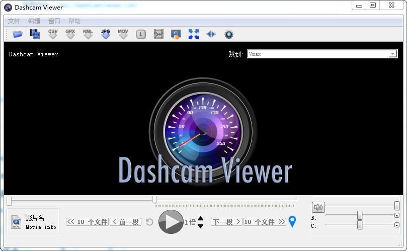Increase playback speed with up arrow
The height and width of the screenshot is (251, 407).
[200, 218]
